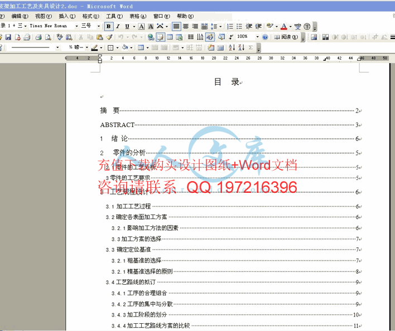Toggle underline formatting
This screenshot has width=395, height=331.
[x=127, y=26]
